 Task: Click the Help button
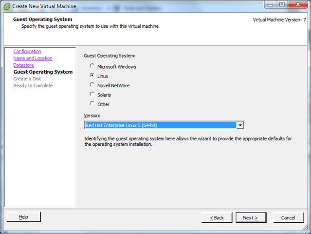(23, 217)
